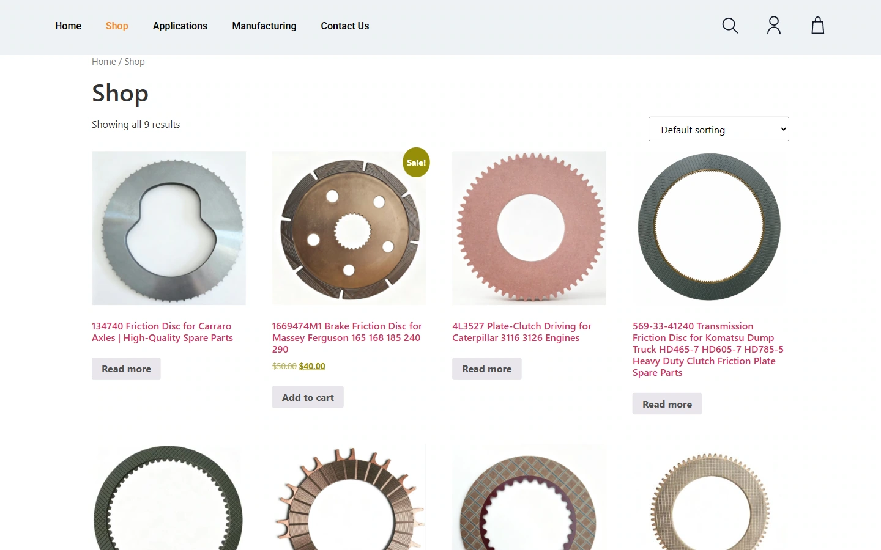Open the 4L3527 Plate-Clutch Driving title link
The image size is (881, 550).
tap(522, 332)
